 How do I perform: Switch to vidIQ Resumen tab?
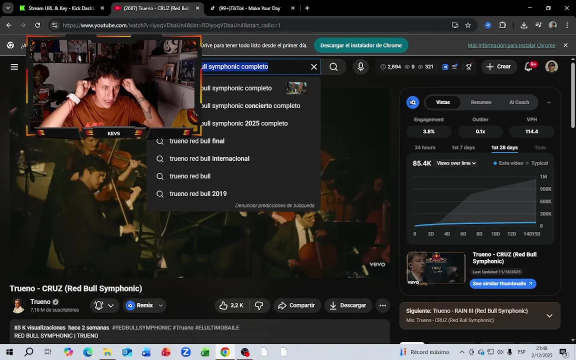click(x=481, y=102)
